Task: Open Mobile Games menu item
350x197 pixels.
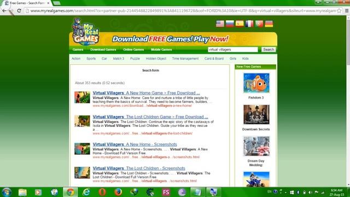Action: click(161, 50)
